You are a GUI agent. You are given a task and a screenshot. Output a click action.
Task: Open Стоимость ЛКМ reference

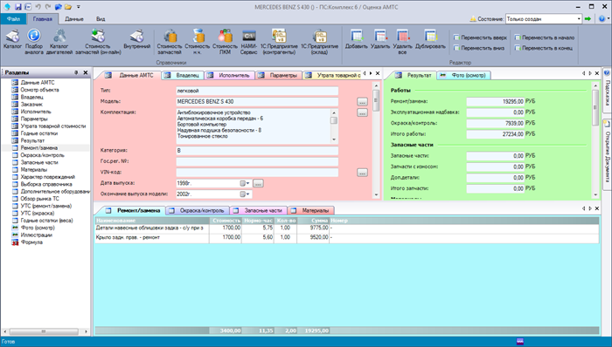225,41
